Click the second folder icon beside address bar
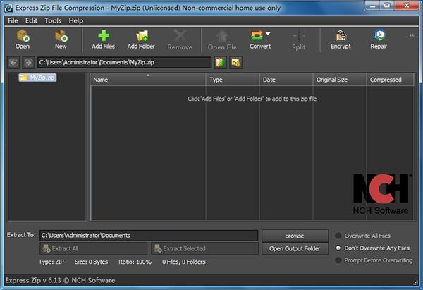 coord(235,63)
